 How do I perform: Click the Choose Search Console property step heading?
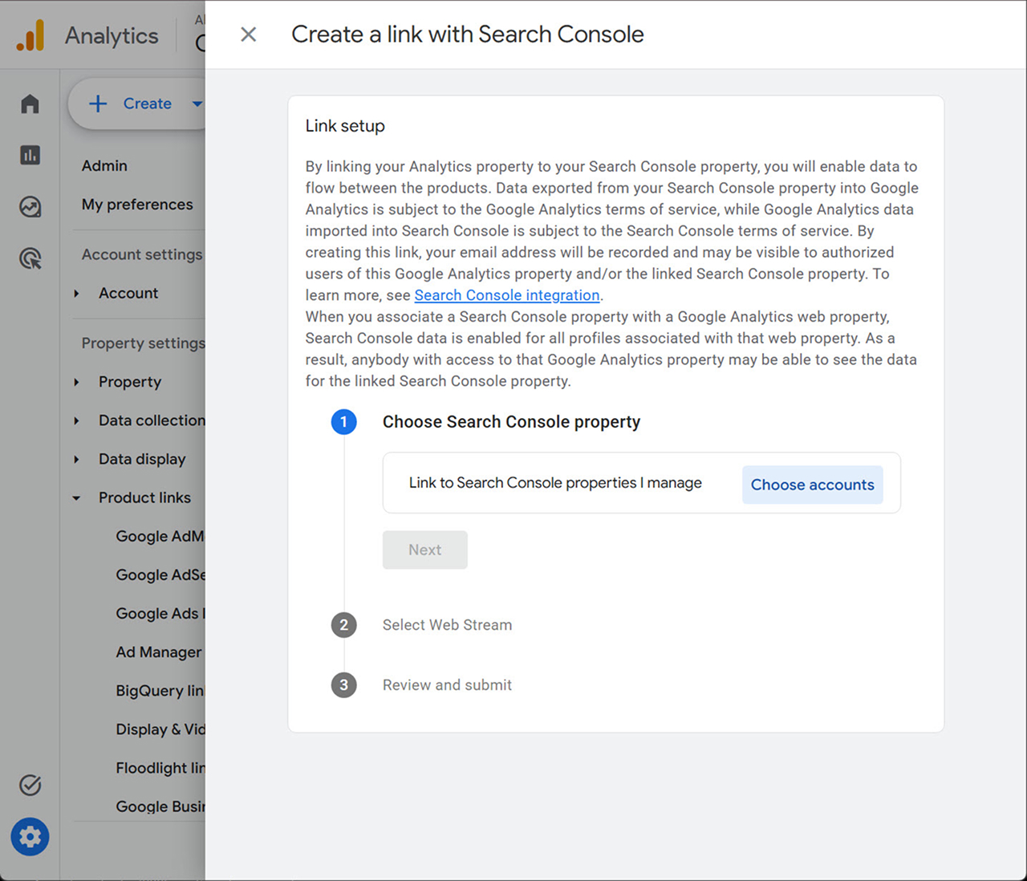point(511,422)
